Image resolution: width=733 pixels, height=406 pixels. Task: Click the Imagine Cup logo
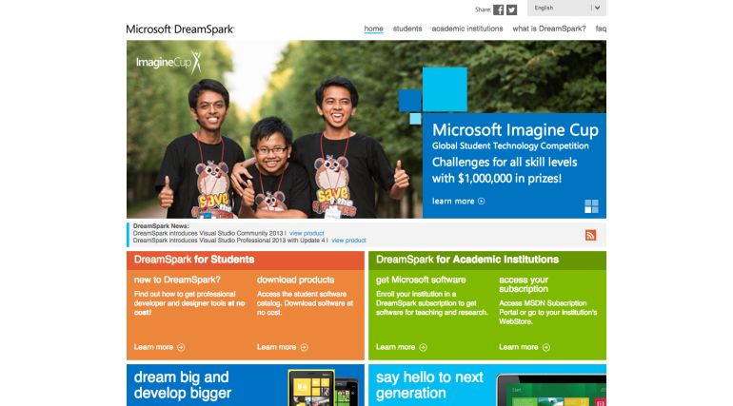pos(168,64)
